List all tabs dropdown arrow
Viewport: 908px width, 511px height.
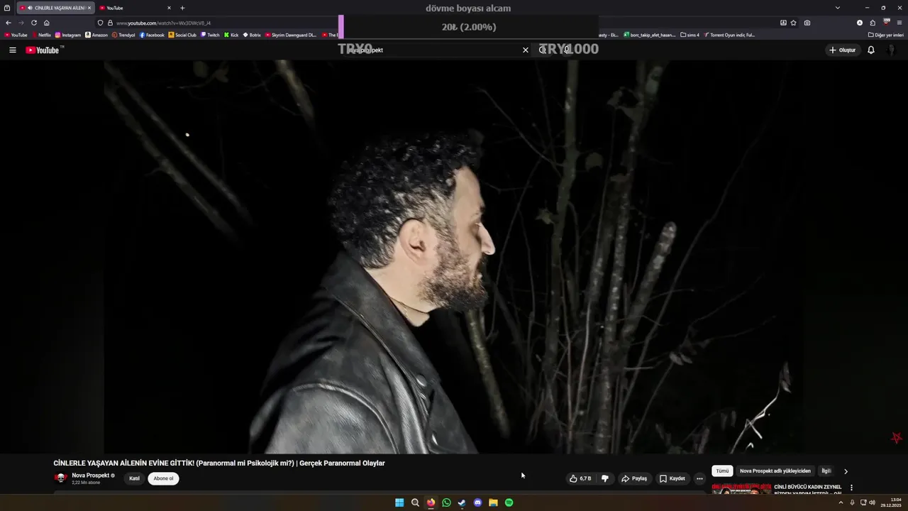(x=838, y=8)
